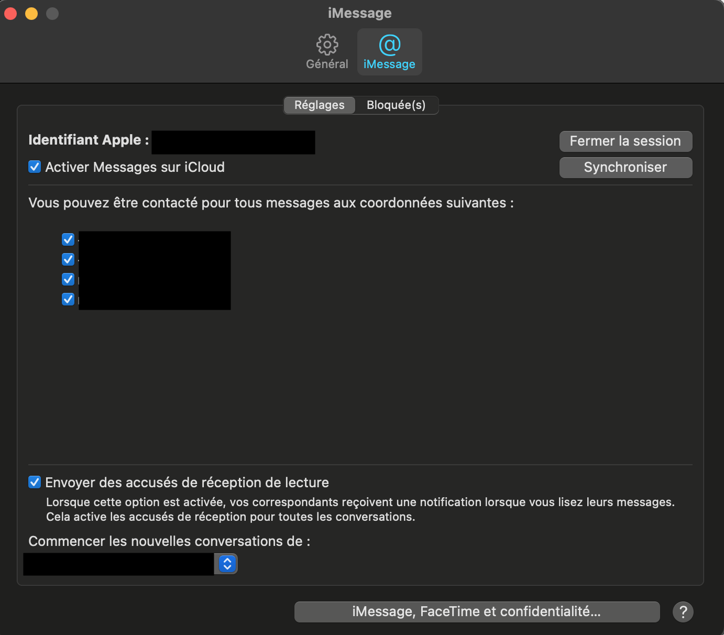Click the iMessage window title text
724x635 pixels.
(360, 13)
